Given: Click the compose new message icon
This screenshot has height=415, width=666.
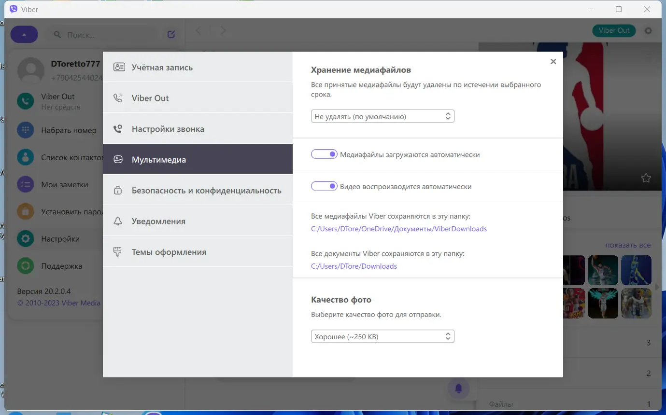Looking at the screenshot, I should pos(170,34).
